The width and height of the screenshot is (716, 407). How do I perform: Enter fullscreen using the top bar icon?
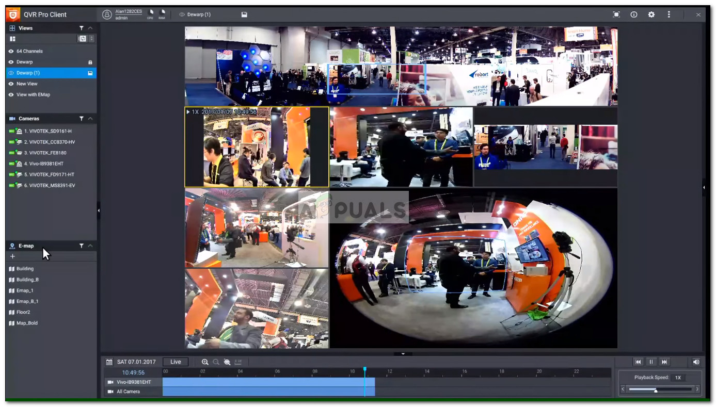point(616,14)
